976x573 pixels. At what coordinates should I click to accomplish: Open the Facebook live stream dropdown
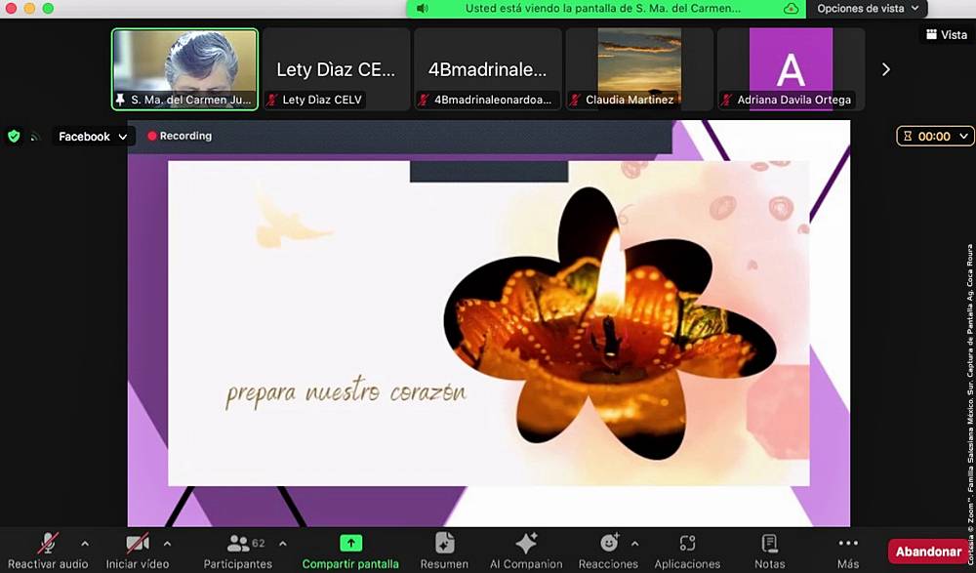[x=94, y=137]
